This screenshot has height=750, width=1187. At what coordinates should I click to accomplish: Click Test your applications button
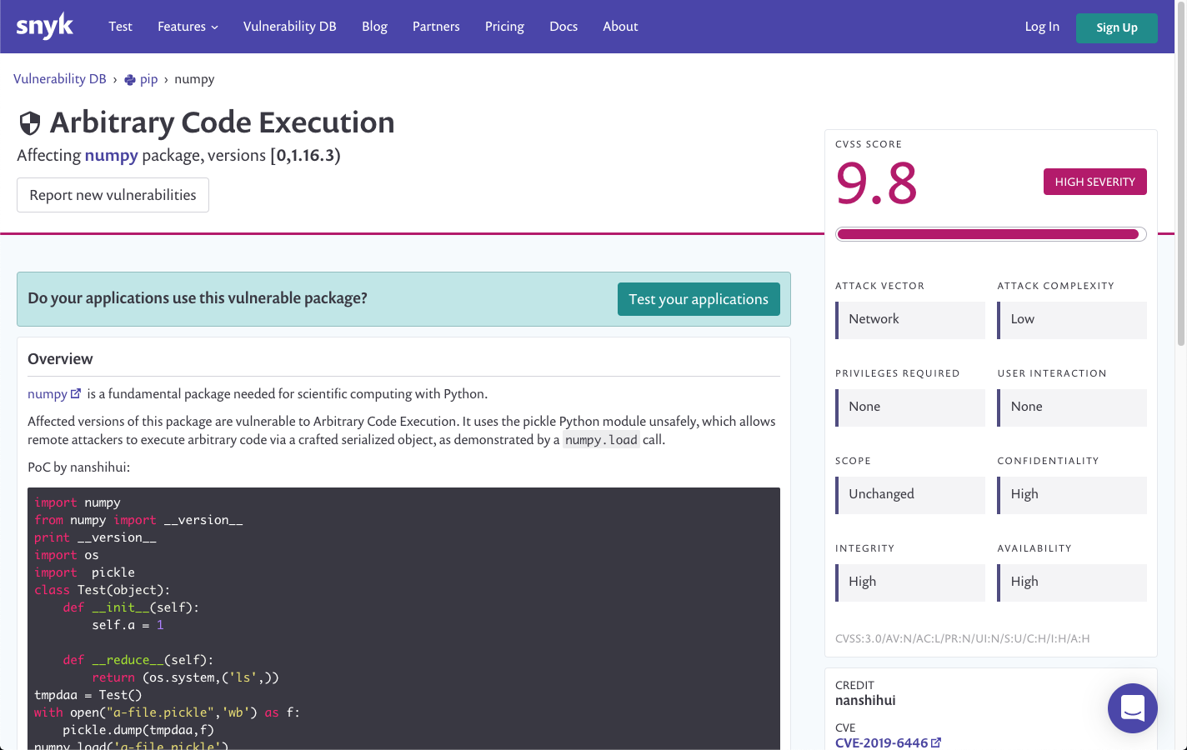click(699, 299)
